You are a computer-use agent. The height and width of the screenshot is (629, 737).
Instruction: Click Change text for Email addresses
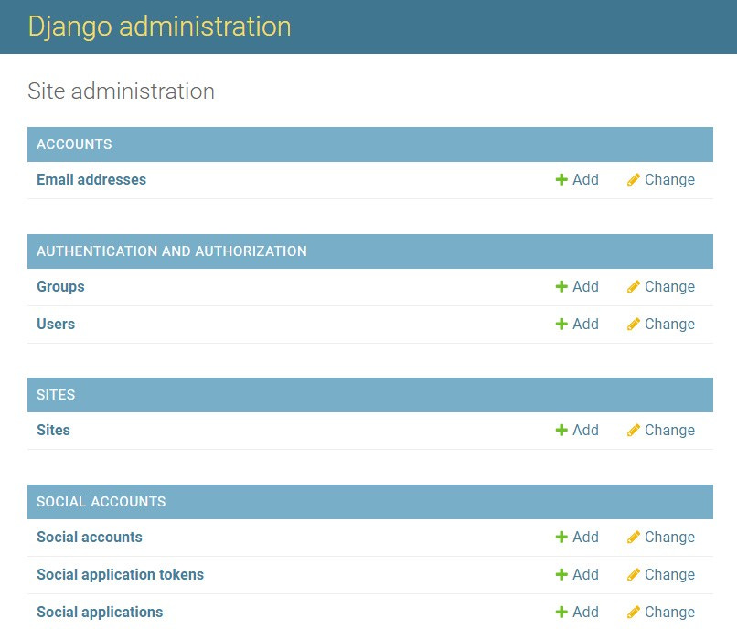669,180
